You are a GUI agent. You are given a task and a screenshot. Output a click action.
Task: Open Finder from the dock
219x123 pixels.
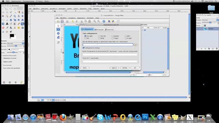point(11,117)
